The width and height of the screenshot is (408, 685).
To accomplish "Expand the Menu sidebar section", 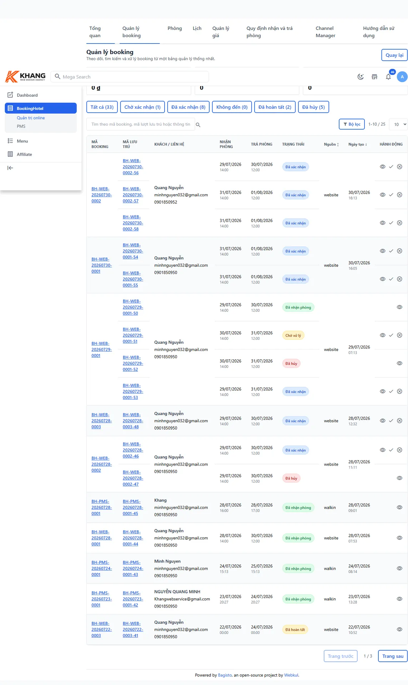I will 41,141.
